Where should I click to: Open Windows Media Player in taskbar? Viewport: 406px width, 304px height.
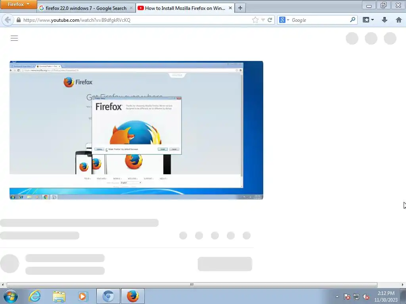click(83, 296)
